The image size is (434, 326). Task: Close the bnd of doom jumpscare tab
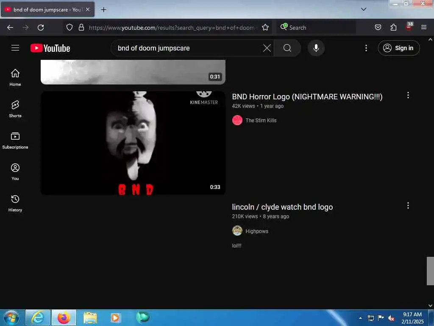(88, 9)
